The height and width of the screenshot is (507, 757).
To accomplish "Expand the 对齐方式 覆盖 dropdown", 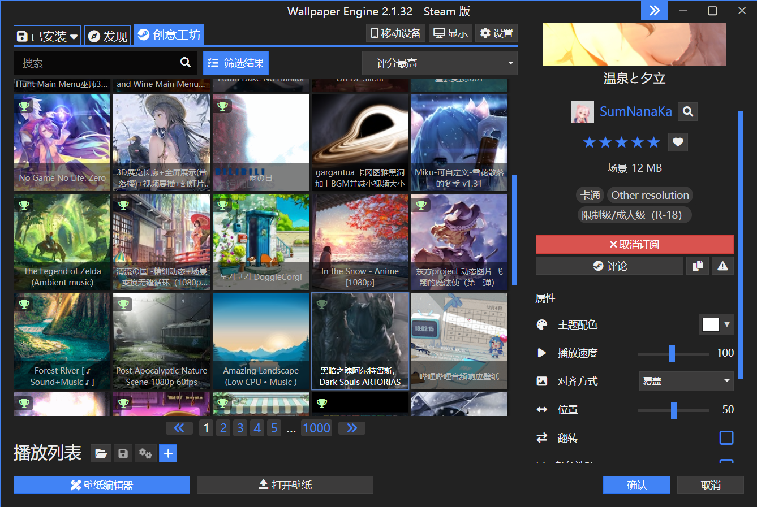I will click(686, 381).
